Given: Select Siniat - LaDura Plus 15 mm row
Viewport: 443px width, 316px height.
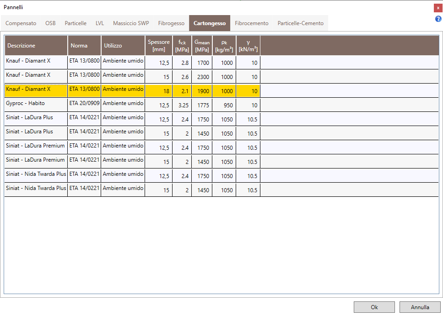Looking at the screenshot, I should [221, 133].
